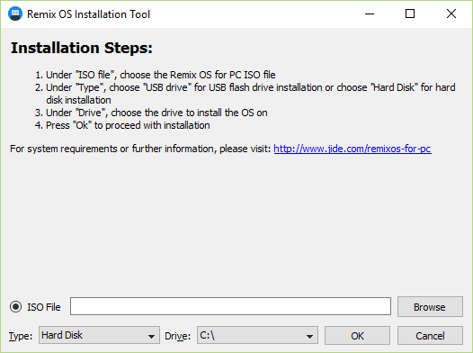Focus the ISO File path text field

click(x=230, y=306)
